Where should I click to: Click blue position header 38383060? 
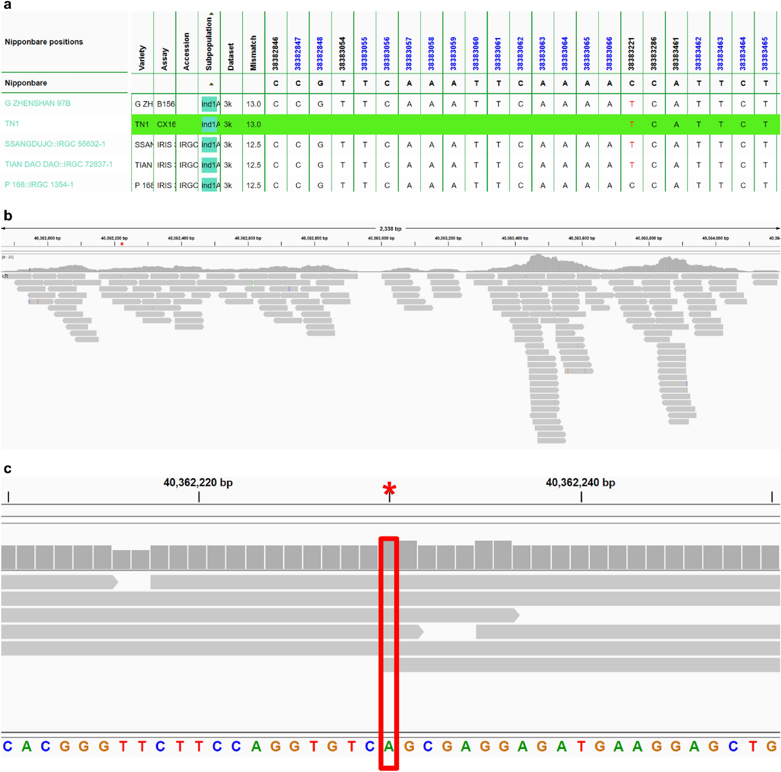tap(476, 54)
